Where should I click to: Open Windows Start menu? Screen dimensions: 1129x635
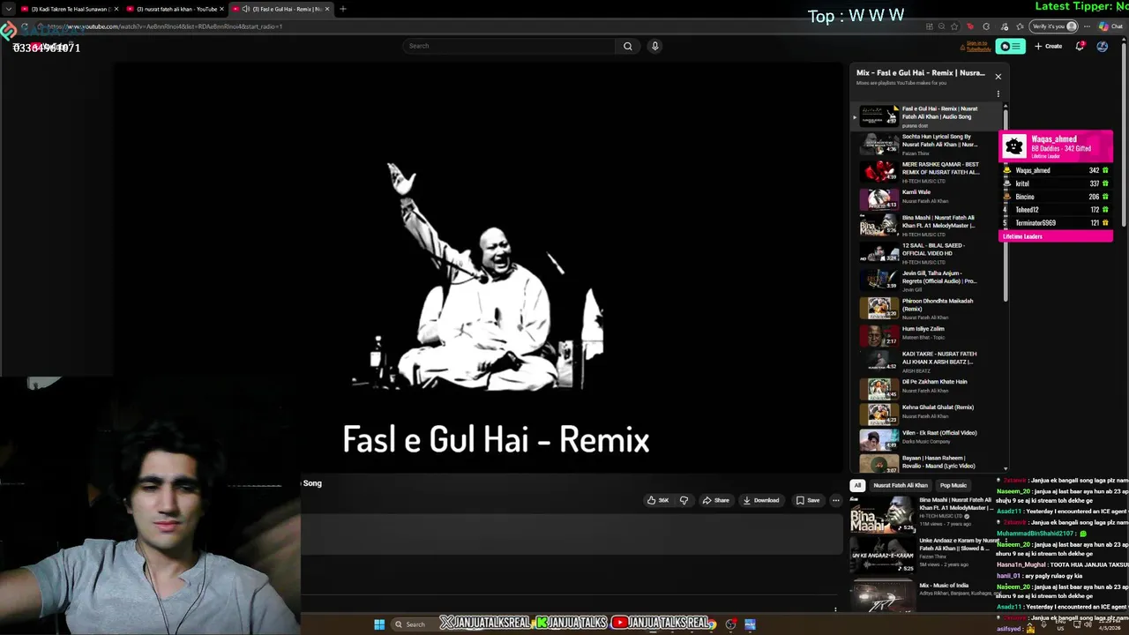(x=379, y=624)
